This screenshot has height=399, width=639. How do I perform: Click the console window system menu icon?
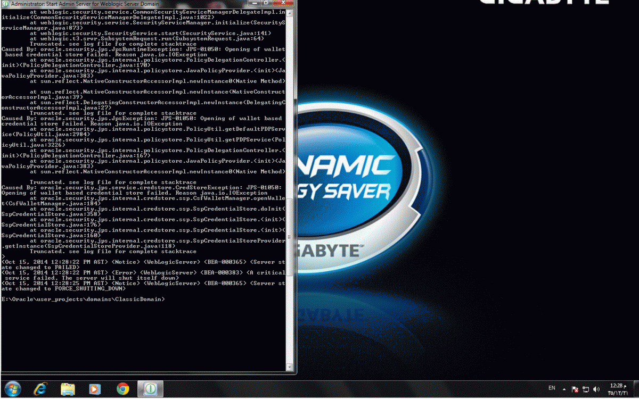(x=5, y=4)
